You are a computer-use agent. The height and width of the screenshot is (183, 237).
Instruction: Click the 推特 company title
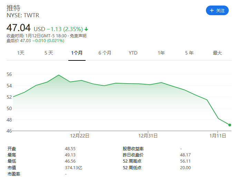point(13,8)
